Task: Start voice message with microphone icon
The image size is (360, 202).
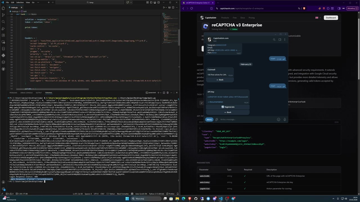Action: [x=285, y=120]
